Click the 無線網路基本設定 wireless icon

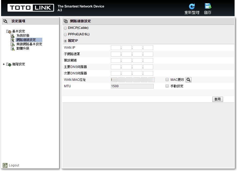point(13,44)
